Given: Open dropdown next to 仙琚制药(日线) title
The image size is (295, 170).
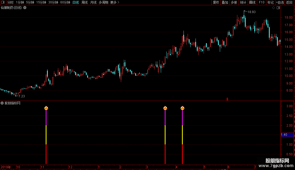Looking at the screenshot, I should 25,8.
